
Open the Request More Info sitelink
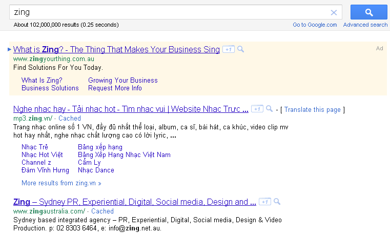pos(115,88)
